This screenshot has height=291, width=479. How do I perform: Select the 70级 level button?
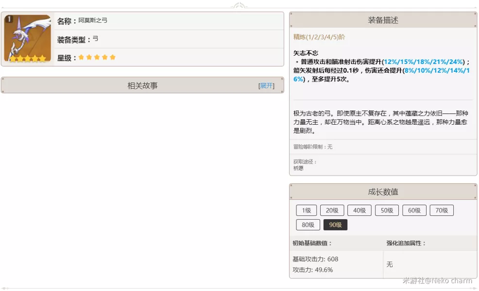(442, 210)
